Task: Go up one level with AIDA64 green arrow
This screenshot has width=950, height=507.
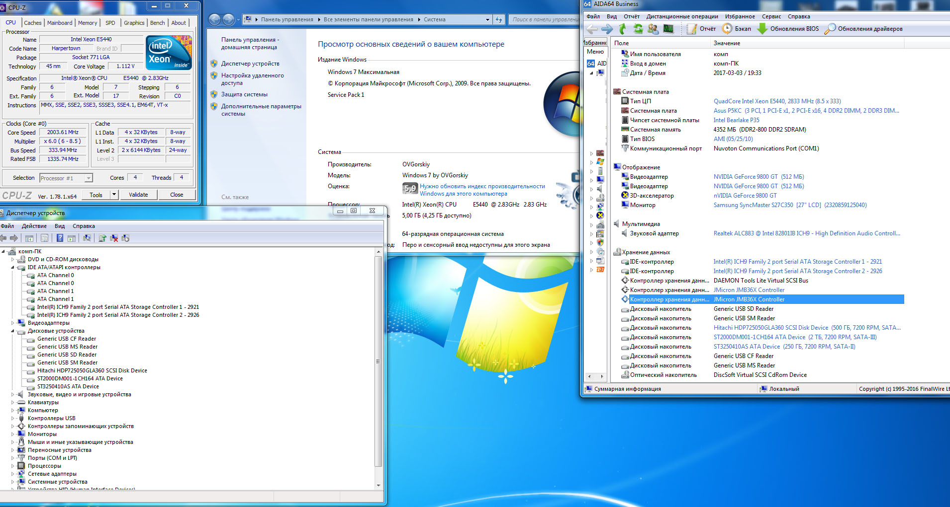Action: coord(622,29)
